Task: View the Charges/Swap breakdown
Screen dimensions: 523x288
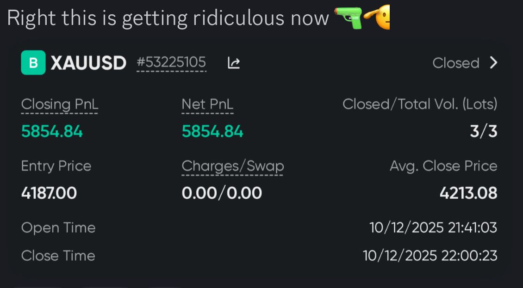Action: pyautogui.click(x=232, y=165)
